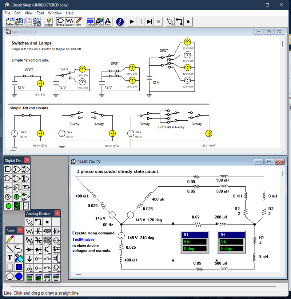Select the inductor coil in Analog Device palette
The image size is (291, 299).
pos(47,231)
